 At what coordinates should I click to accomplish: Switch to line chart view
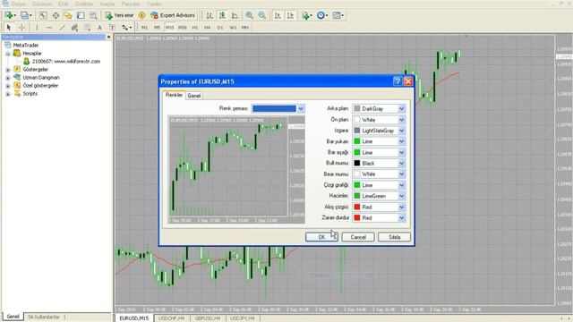(235, 15)
